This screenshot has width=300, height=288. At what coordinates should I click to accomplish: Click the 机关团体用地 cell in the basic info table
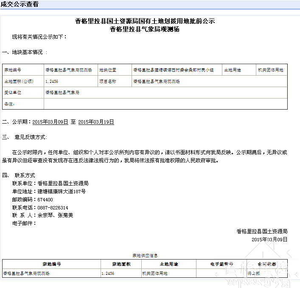[270, 70]
